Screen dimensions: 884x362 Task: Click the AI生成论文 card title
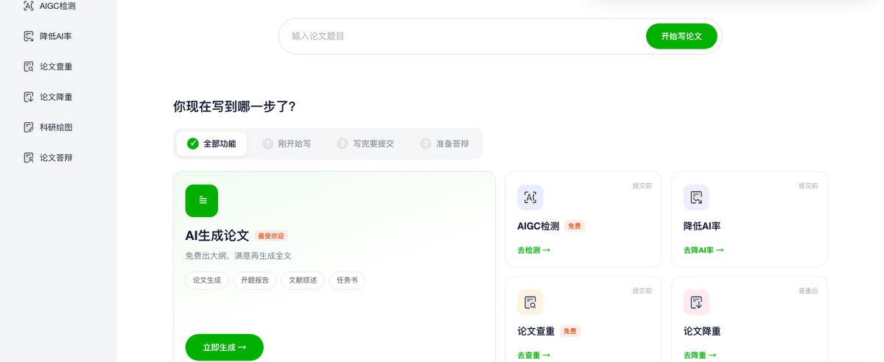[217, 235]
